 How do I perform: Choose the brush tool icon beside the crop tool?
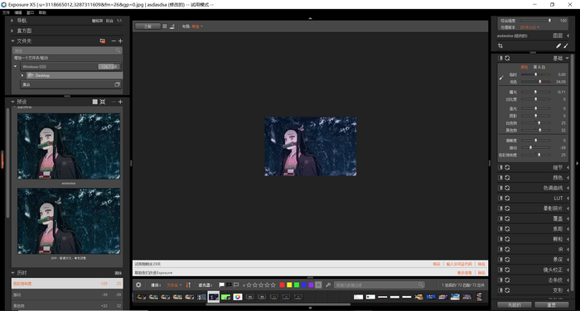coord(558,45)
